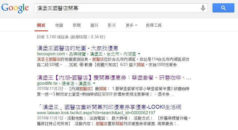Click snippet date 2010年11月2日
The width and height of the screenshot is (238, 130).
[x=50, y=89]
